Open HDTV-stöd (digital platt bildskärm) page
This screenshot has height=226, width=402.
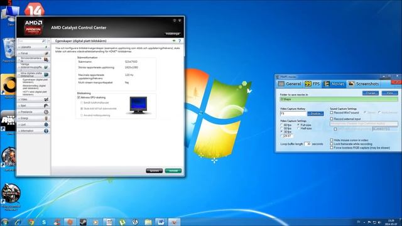point(35,93)
